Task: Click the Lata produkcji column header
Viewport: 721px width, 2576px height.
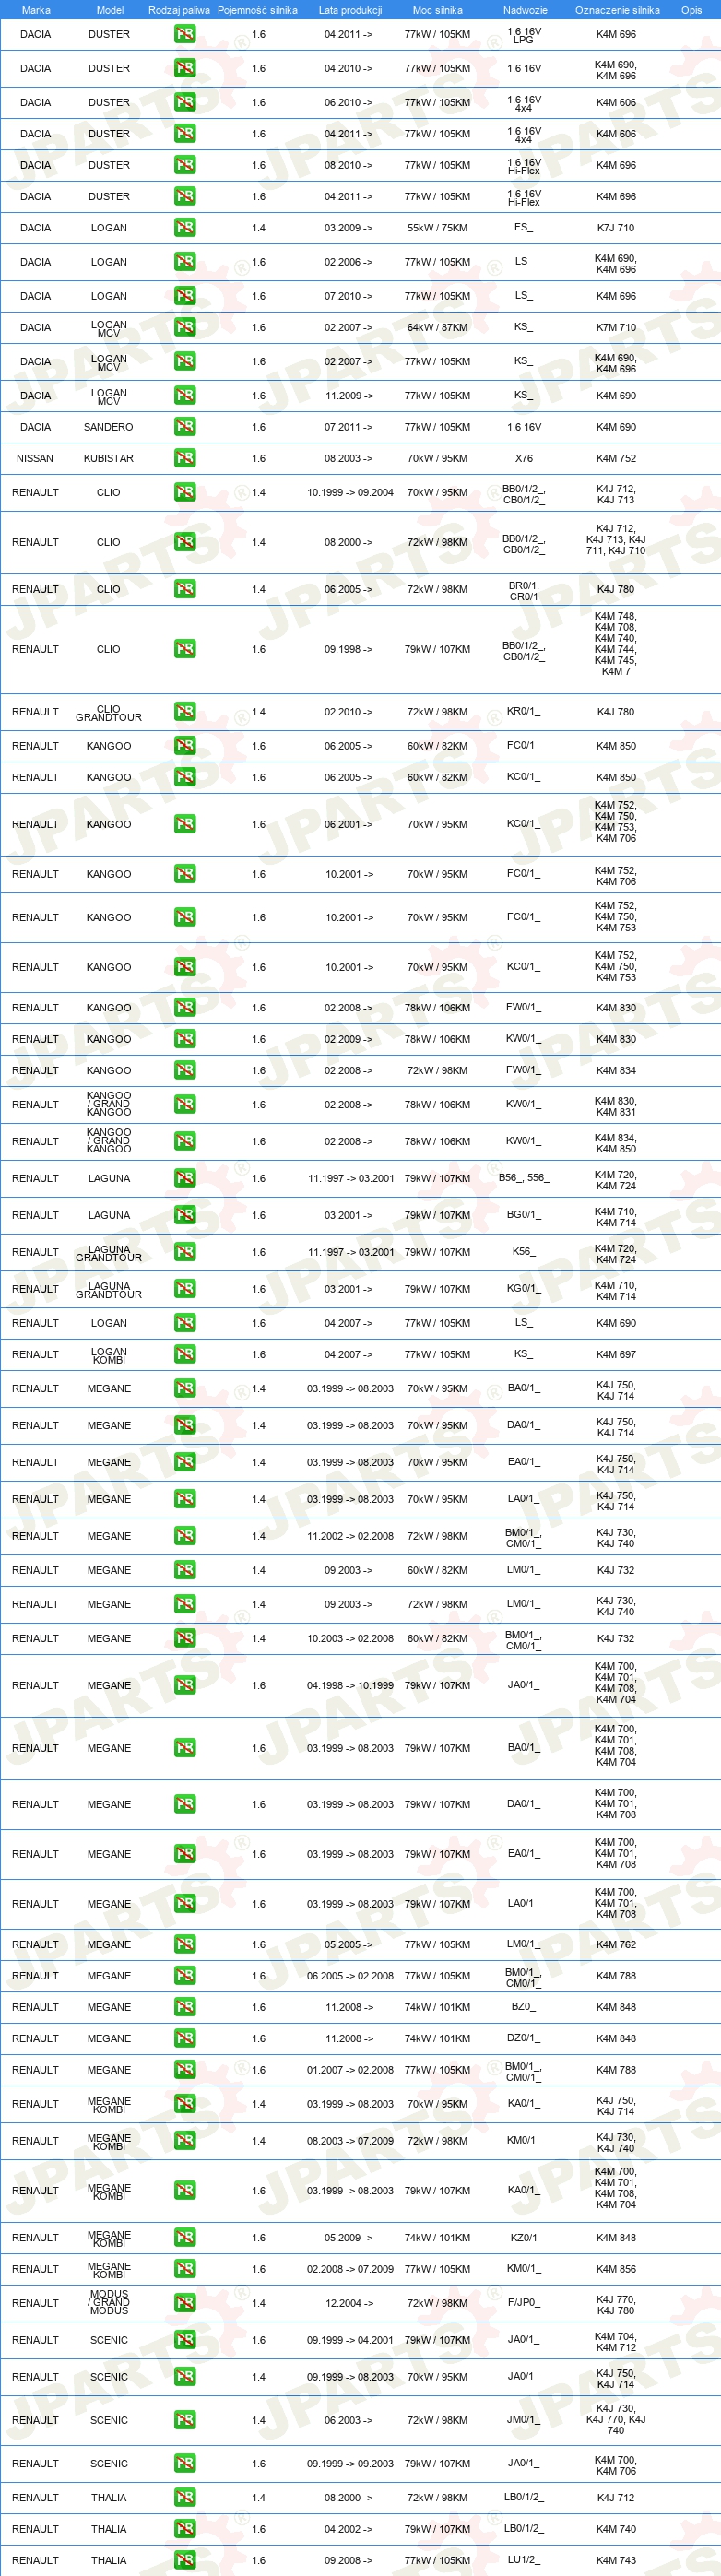Action: pyautogui.click(x=350, y=10)
